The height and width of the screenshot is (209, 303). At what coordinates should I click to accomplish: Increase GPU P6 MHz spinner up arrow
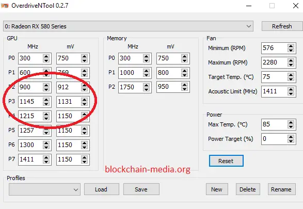click(46, 143)
